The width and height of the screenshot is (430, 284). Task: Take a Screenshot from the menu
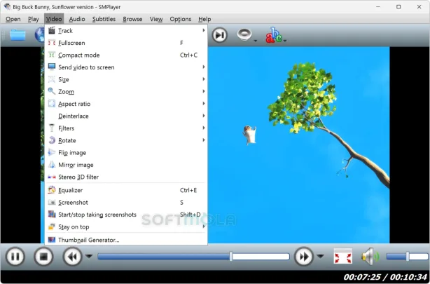pos(126,203)
